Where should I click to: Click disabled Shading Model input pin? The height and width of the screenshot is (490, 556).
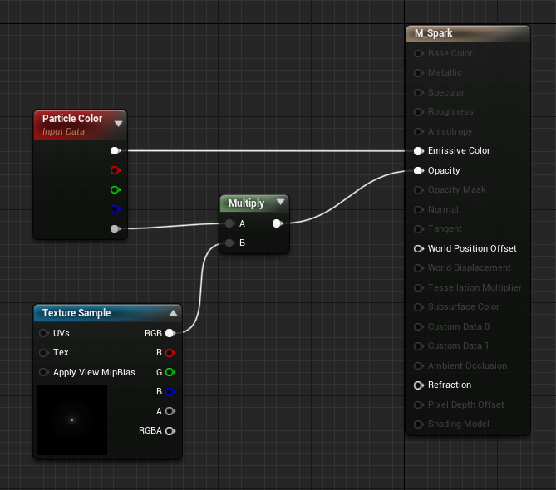tap(419, 424)
